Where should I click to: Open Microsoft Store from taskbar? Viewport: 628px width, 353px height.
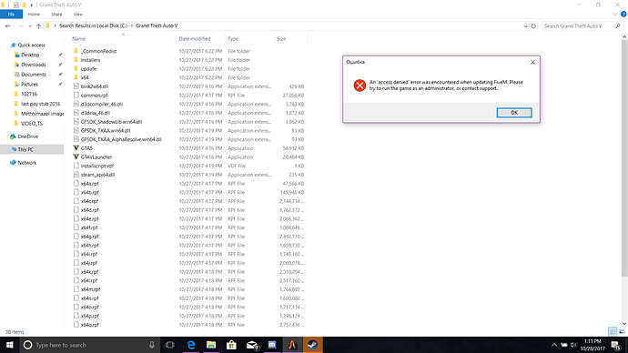coord(231,345)
